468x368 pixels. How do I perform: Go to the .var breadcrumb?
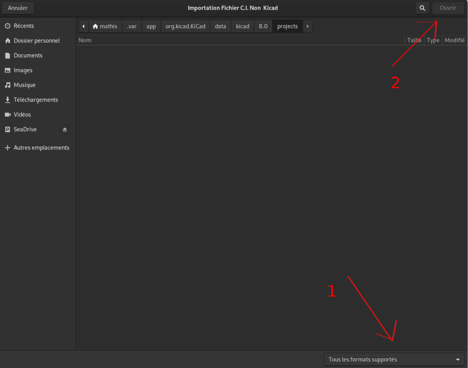point(132,26)
